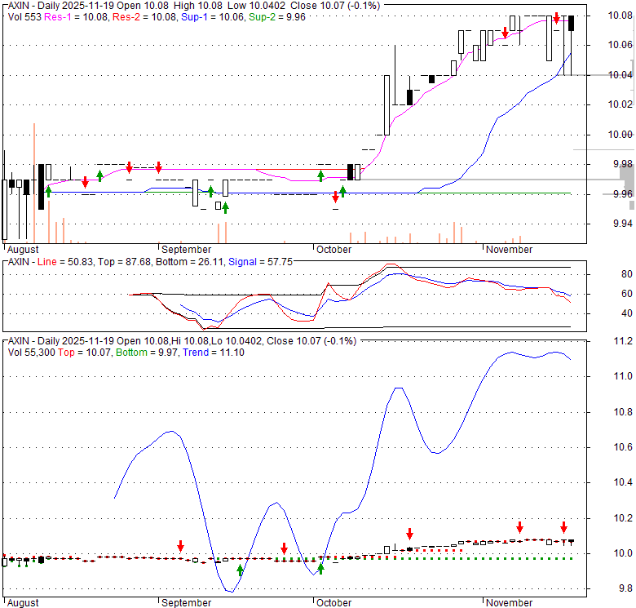Click early-November red down arrow in top price chart
This screenshot has width=636, height=608.
(x=506, y=33)
